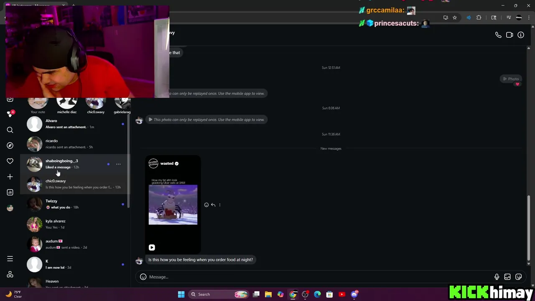The width and height of the screenshot is (535, 301).
Task: Open the shared wasted reel thumbnail
Action: [173, 205]
